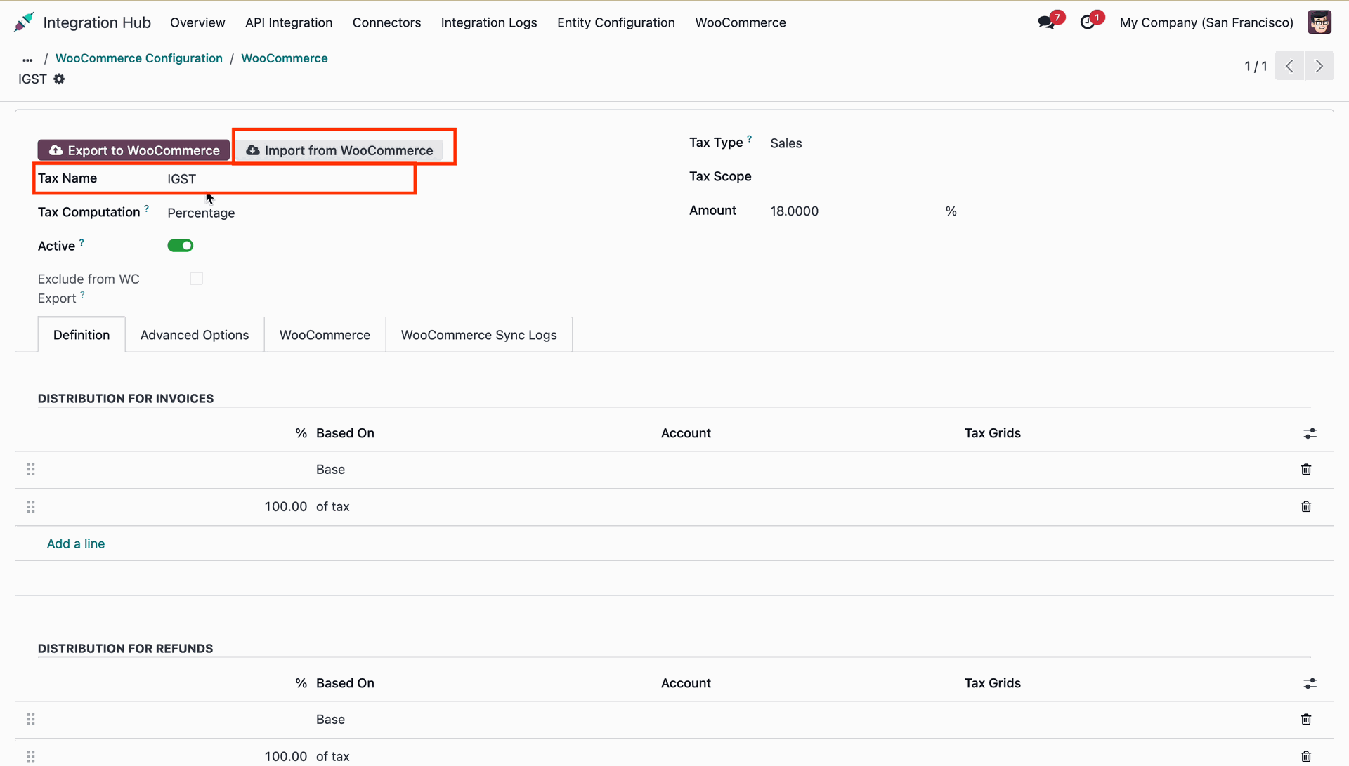Open invoice distribution column options icon

pos(1310,434)
